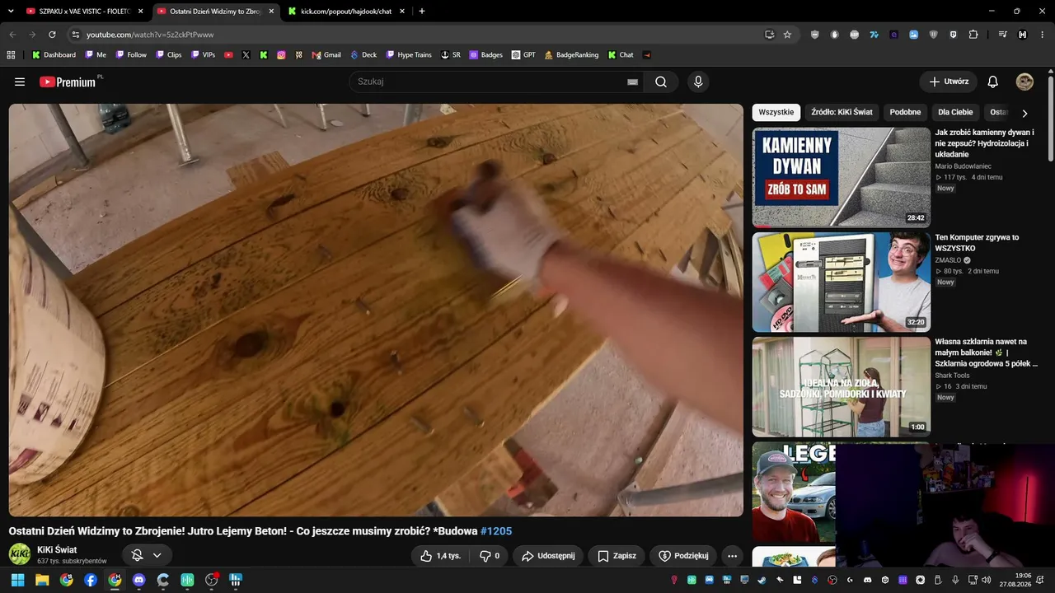This screenshot has height=593, width=1055.
Task: Expand the subscription notification bell dropdown
Action: (147, 555)
